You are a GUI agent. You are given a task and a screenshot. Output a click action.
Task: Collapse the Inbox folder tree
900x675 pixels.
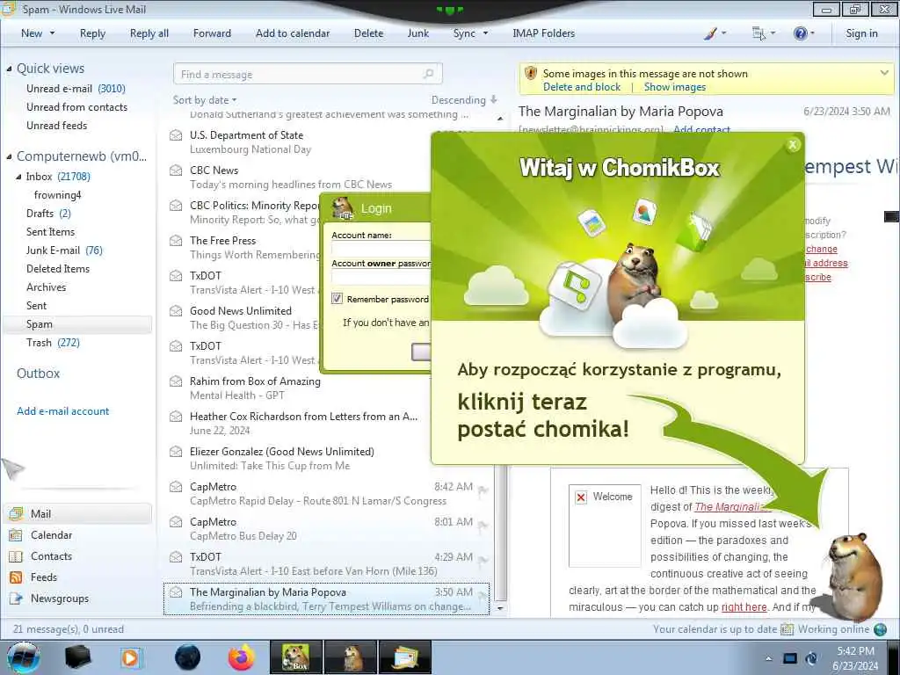pyautogui.click(x=19, y=177)
